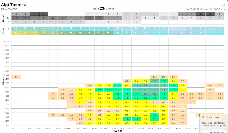Image resolution: width=228 pixels, height=133 pixels.
Task: Close the Alpi Ticinesi forecast panel
Action: point(223,5)
